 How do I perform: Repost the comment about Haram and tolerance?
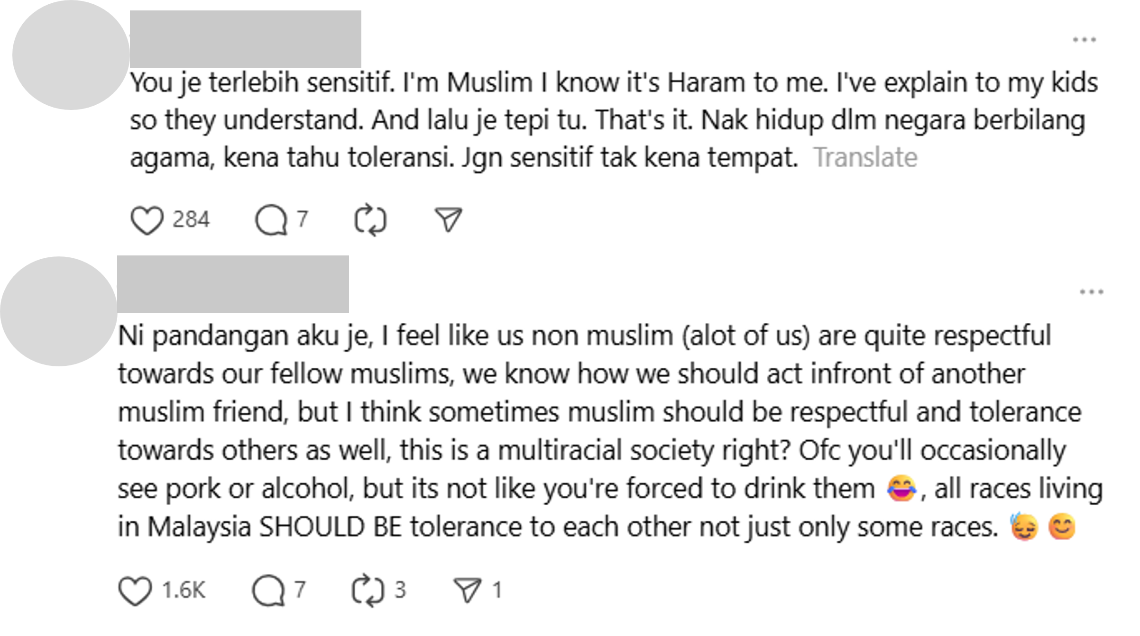[x=370, y=220]
